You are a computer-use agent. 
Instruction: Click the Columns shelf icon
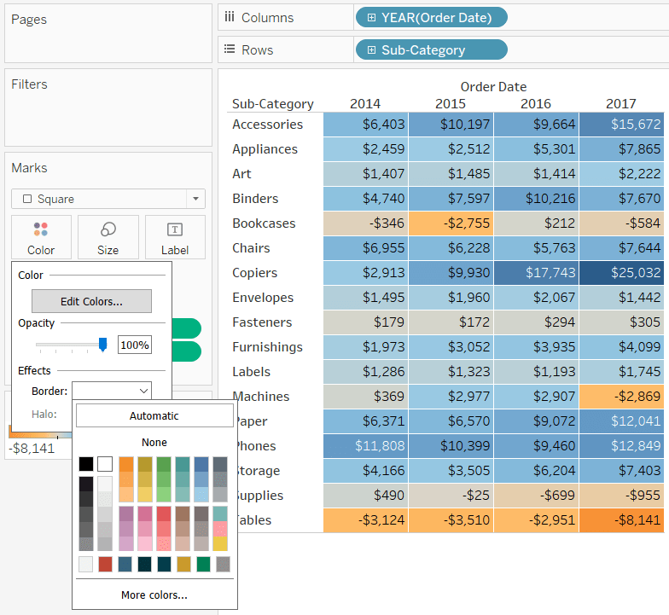(x=230, y=17)
